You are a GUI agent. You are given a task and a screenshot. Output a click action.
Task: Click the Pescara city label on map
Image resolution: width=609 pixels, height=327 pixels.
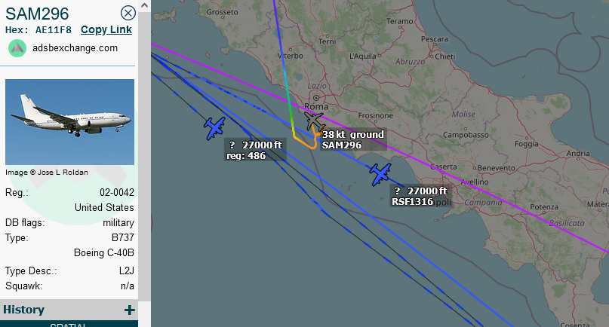point(435,39)
